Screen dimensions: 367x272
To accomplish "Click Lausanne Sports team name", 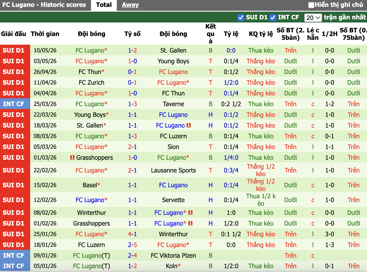I will click(173, 170).
